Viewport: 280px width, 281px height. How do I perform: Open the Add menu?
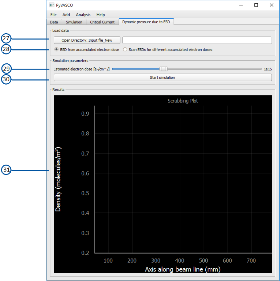[x=66, y=15]
